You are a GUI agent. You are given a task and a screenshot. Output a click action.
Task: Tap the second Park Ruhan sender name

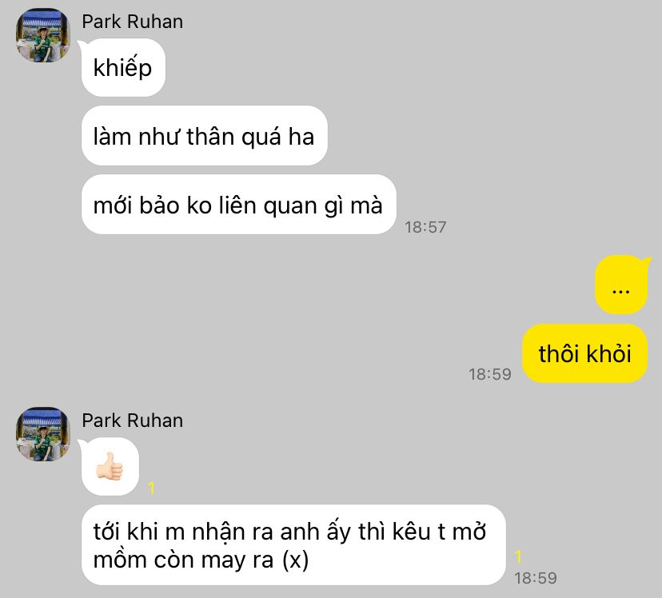132,421
